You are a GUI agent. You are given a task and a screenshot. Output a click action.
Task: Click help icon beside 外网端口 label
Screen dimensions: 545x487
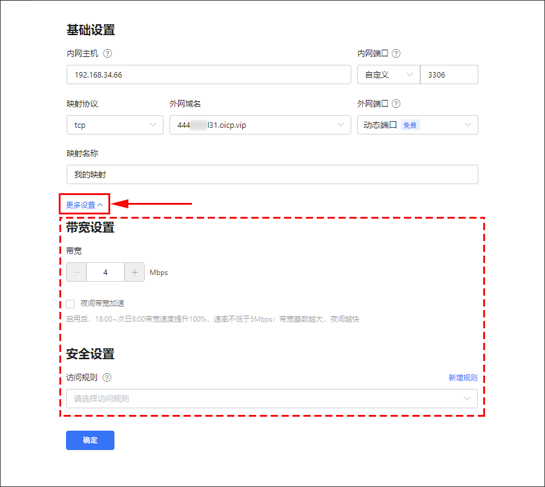396,104
